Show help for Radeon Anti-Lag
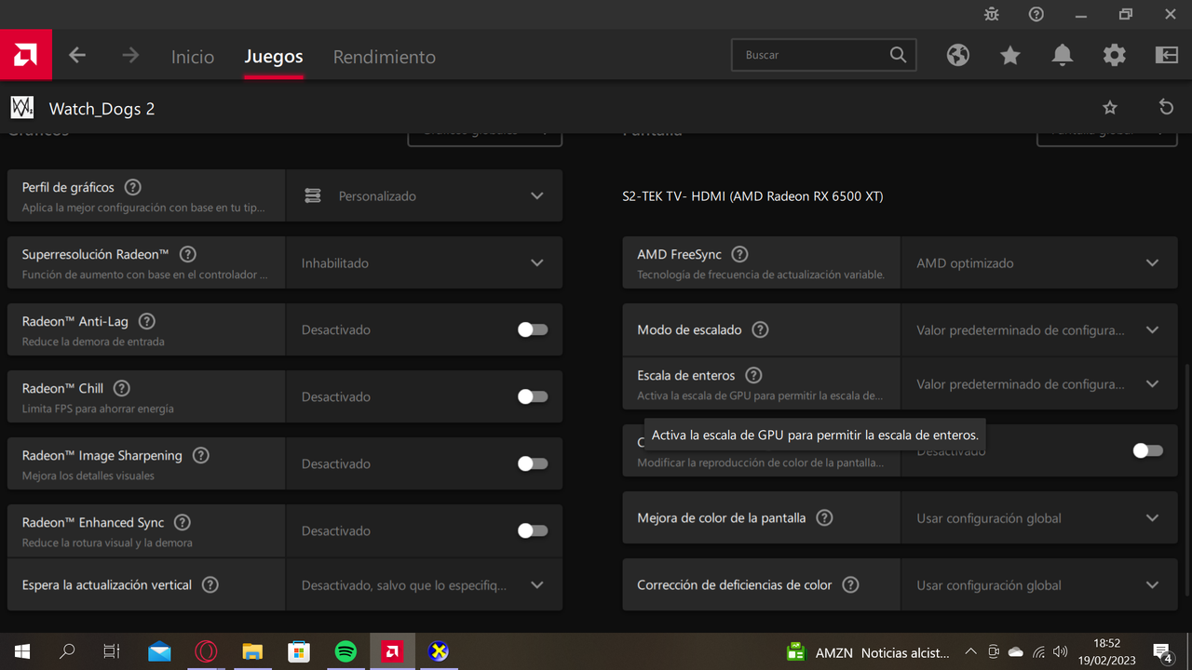 point(146,321)
